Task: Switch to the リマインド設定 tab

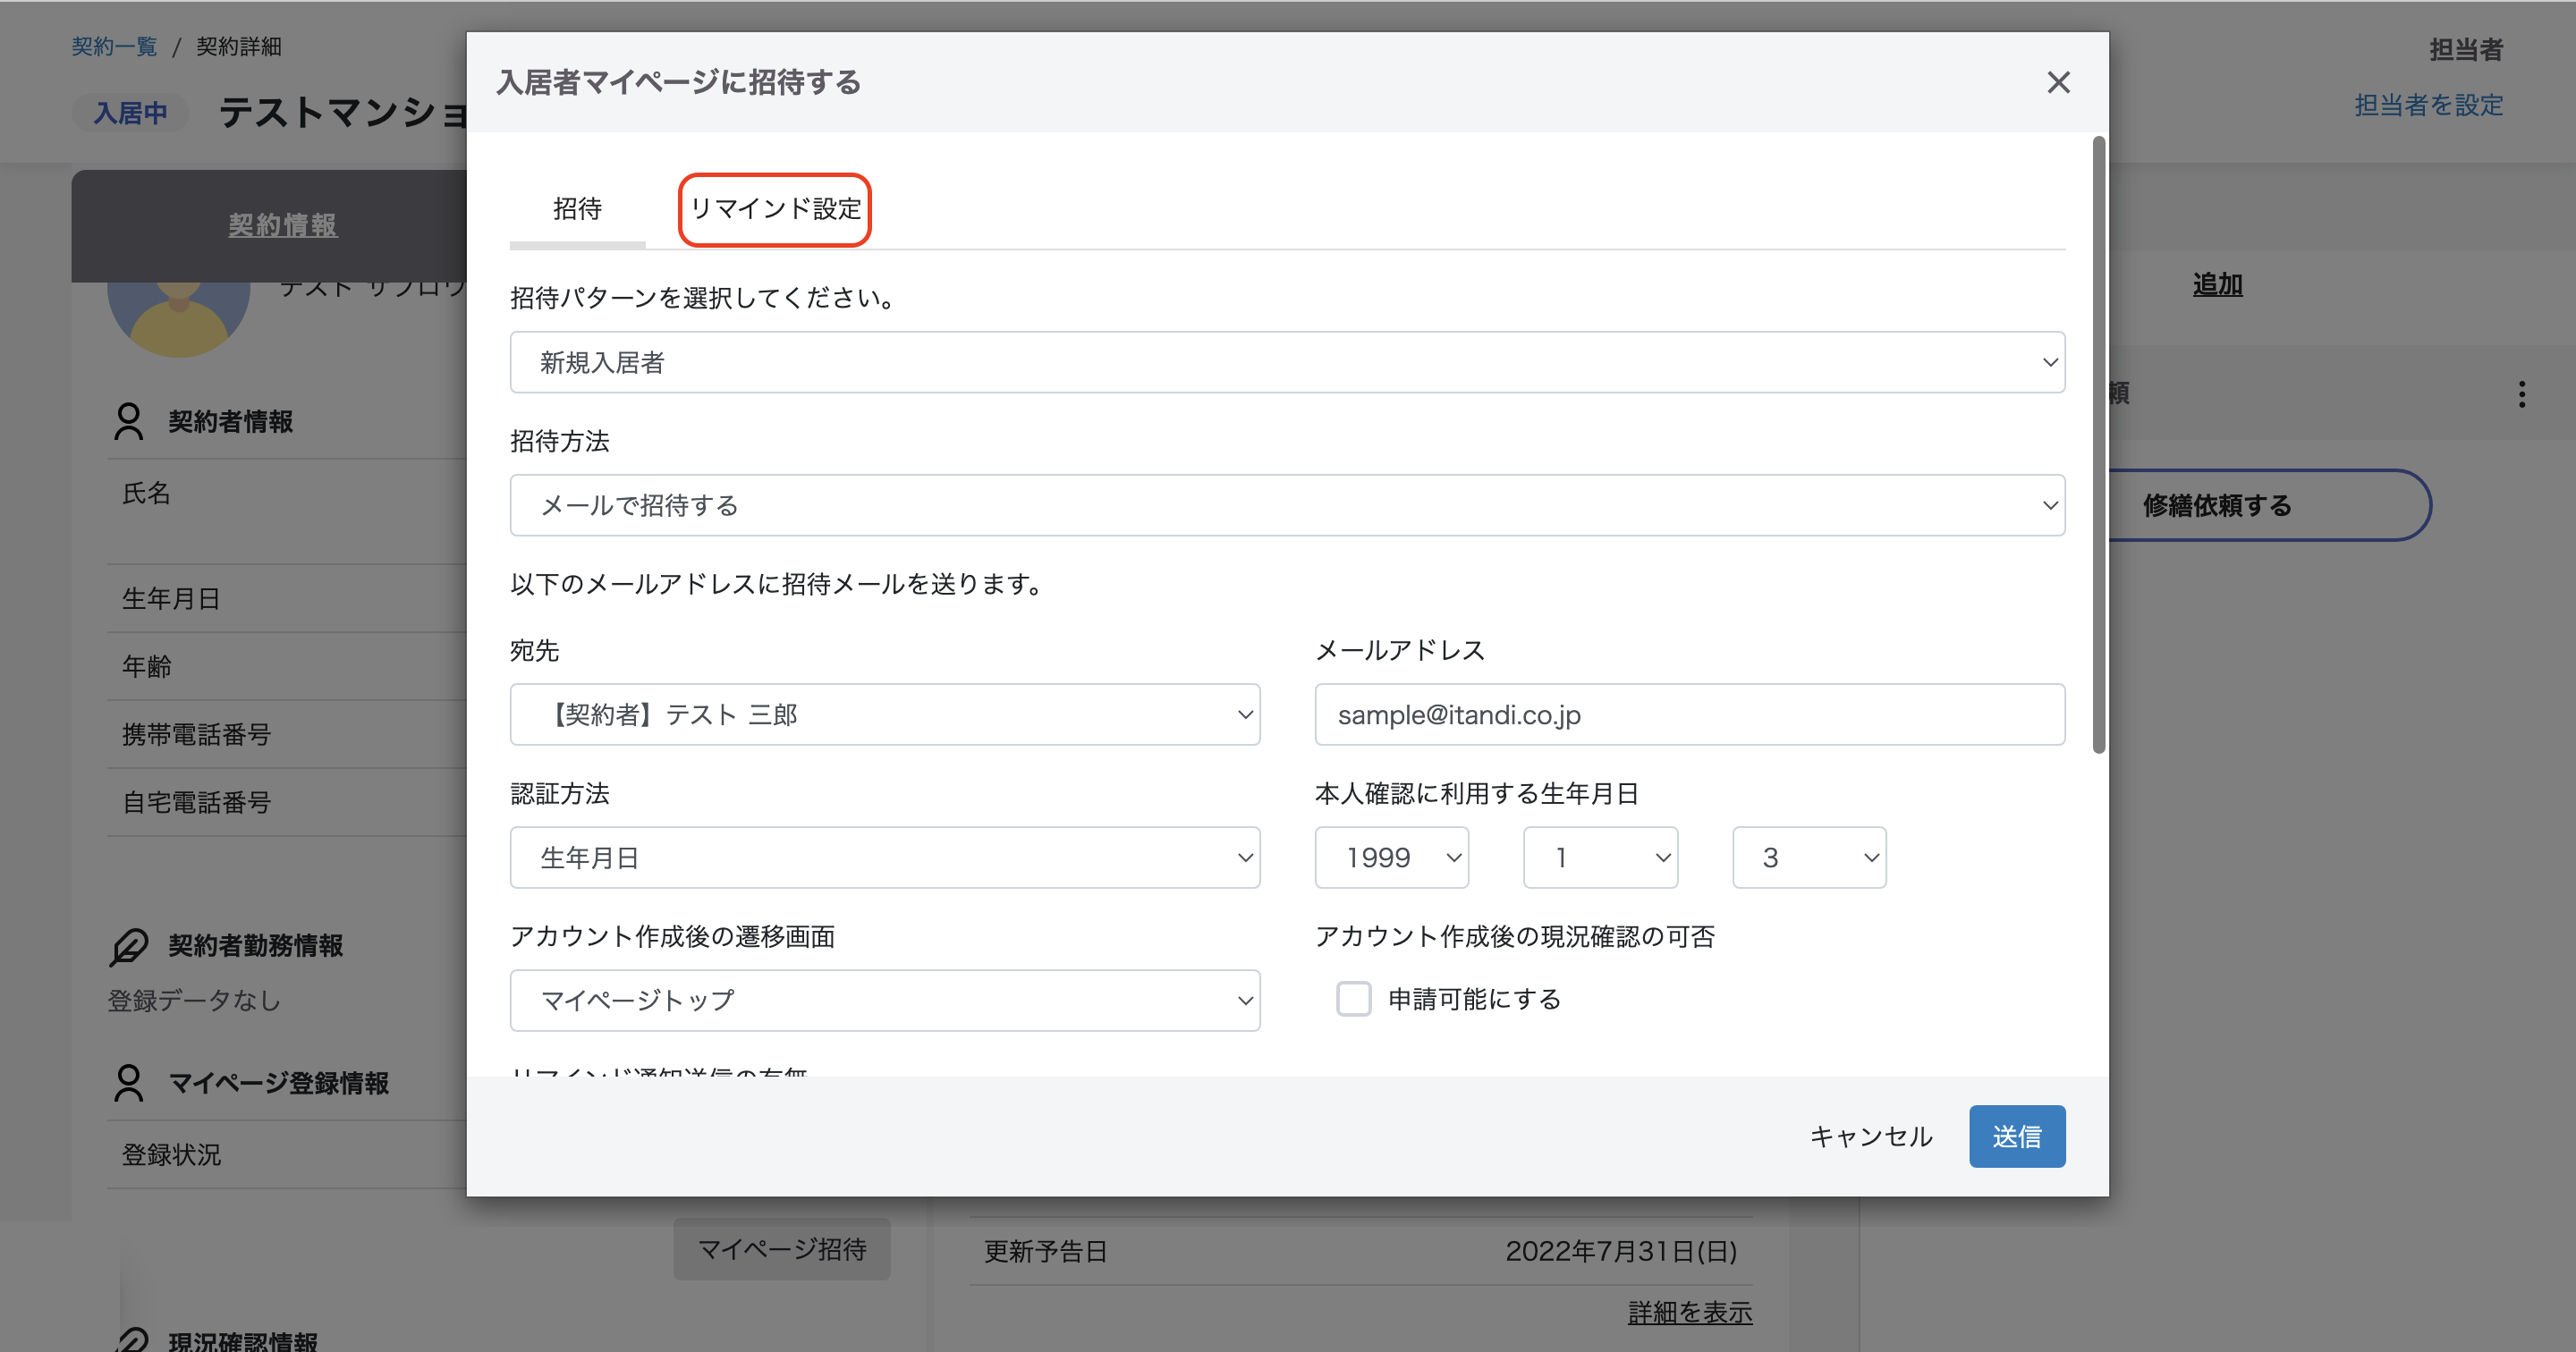Action: coord(775,209)
